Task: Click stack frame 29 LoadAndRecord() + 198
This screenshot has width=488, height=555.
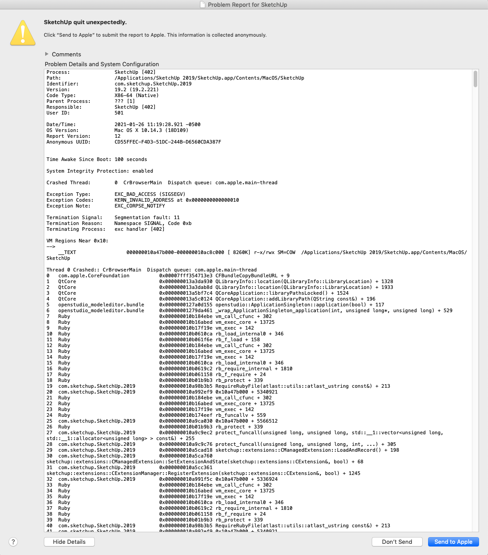Action: (x=223, y=450)
